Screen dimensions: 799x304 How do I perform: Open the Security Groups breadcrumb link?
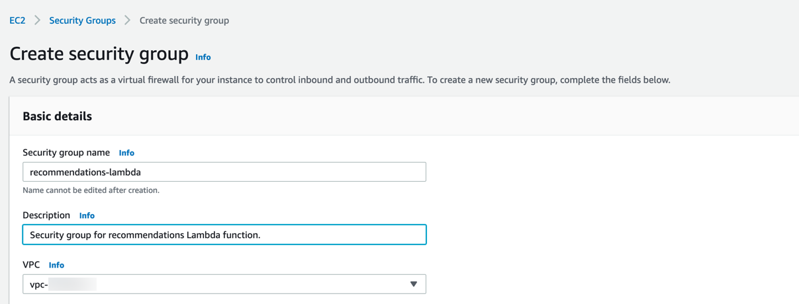click(82, 20)
